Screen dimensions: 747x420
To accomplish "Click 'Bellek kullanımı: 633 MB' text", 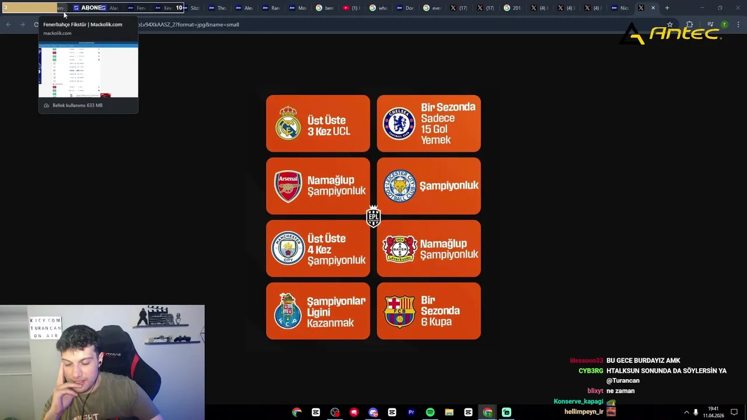I will point(78,106).
